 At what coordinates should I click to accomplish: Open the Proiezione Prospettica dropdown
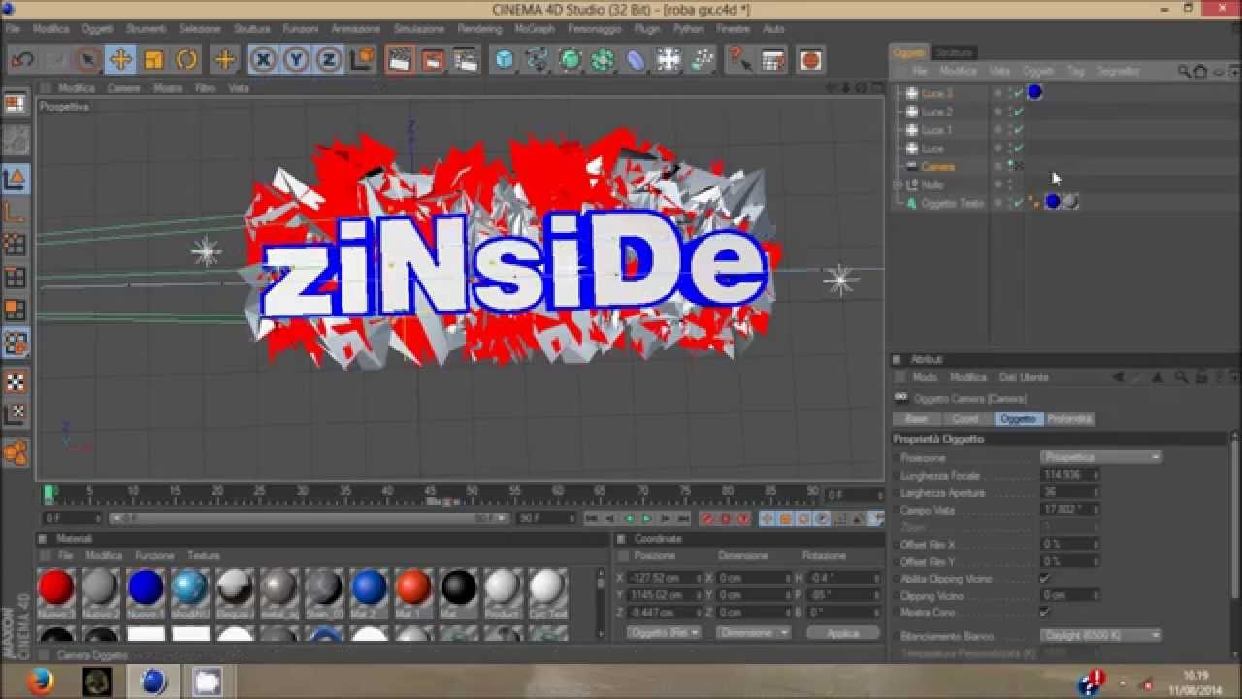pyautogui.click(x=1101, y=457)
